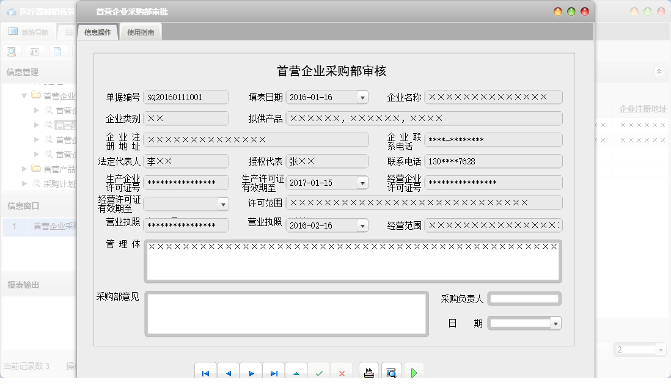Open the 生产许可证有效期至 dropdown
This screenshot has height=388, width=671.
(x=363, y=182)
